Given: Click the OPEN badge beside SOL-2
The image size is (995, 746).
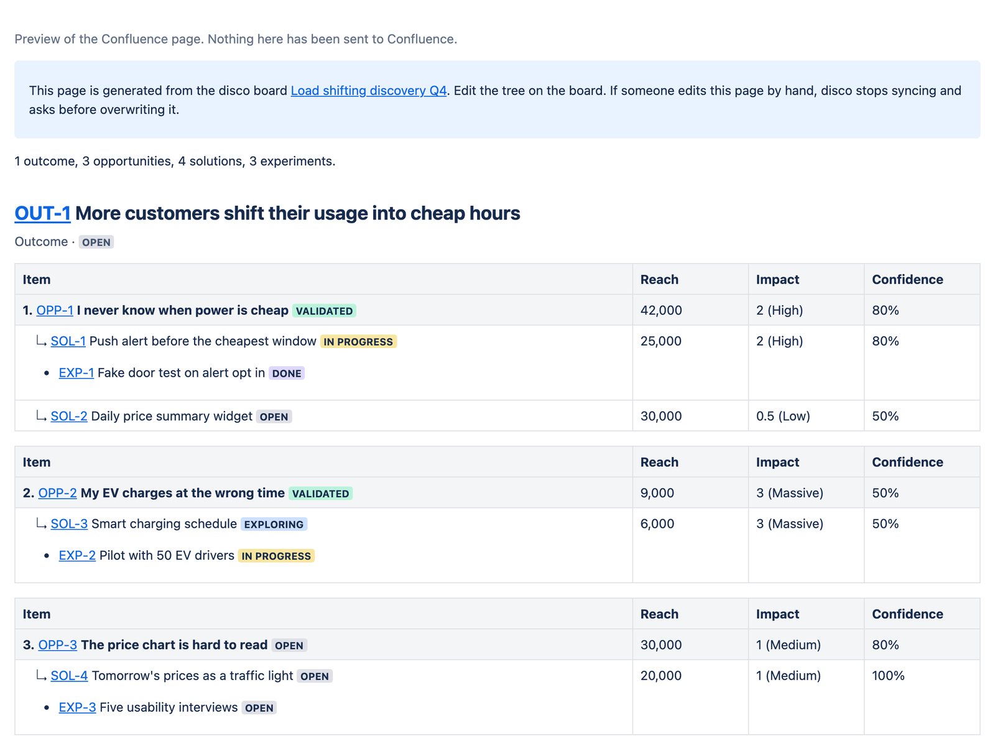Looking at the screenshot, I should pos(274,417).
